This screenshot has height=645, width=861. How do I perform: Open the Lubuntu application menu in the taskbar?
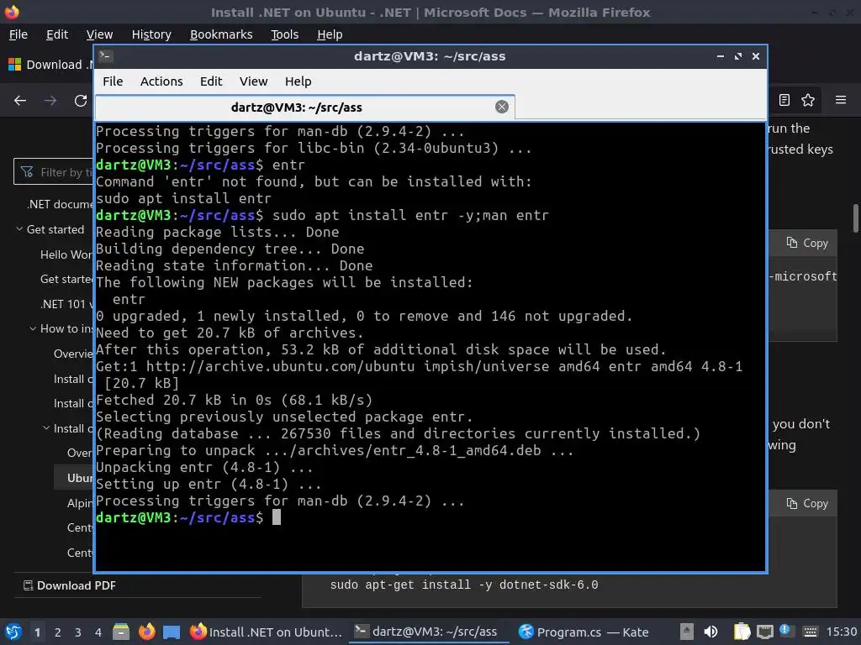[13, 632]
